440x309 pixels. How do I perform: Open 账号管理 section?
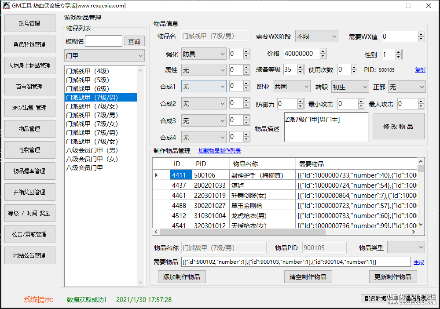click(x=30, y=23)
